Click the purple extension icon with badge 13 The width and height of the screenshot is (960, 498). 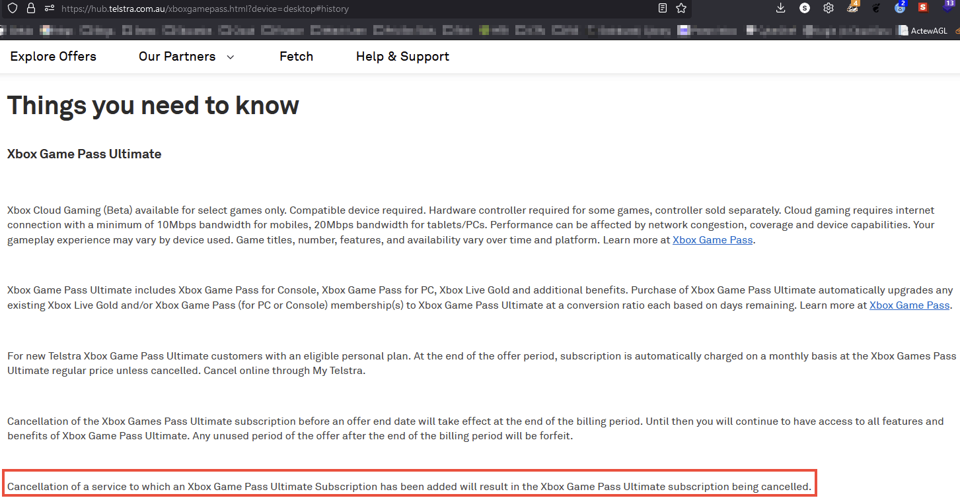(947, 7)
